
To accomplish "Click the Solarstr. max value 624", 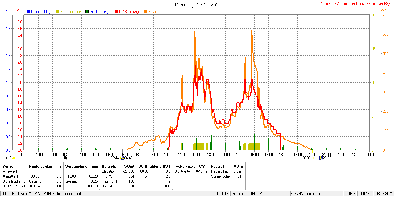I will 131,176.
